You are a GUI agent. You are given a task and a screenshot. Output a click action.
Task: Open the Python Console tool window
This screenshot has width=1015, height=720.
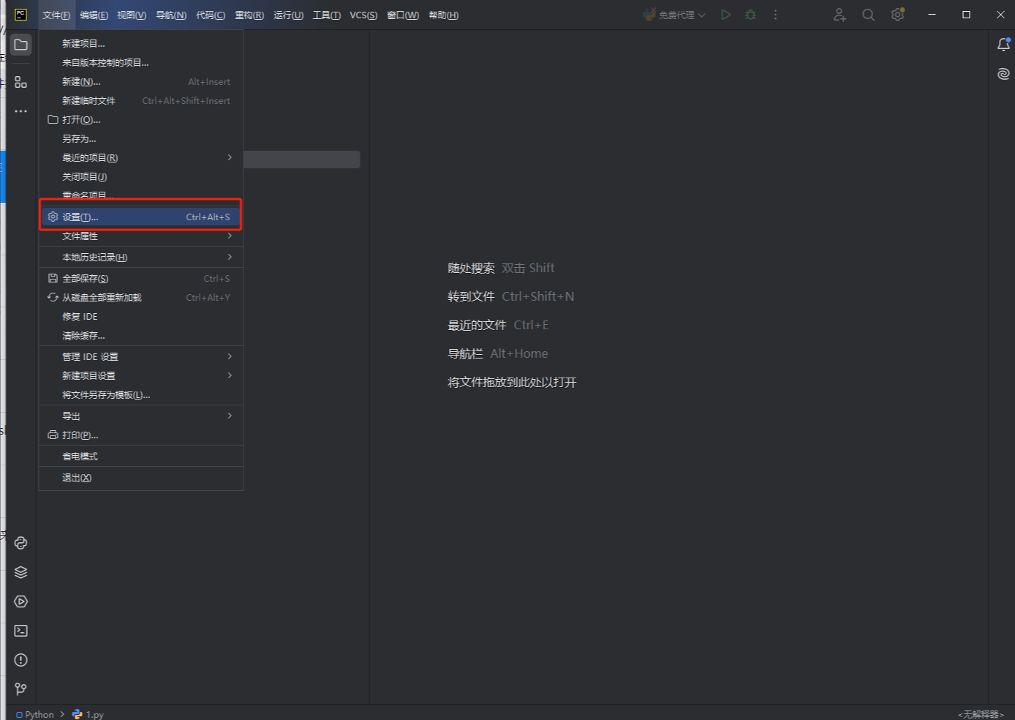[21, 543]
